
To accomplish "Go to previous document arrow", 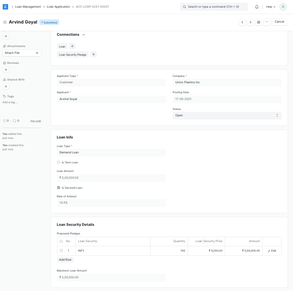I will tap(242, 22).
